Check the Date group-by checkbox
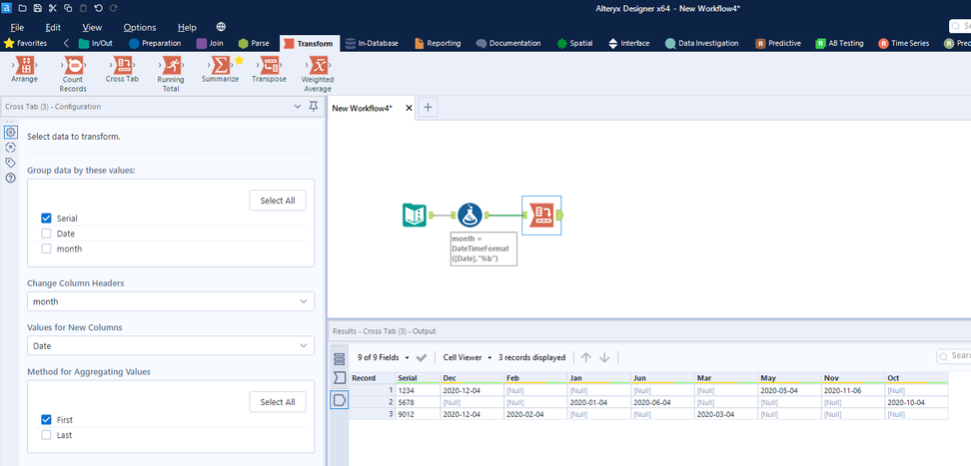Screen dimensions: 971x466 (46, 233)
